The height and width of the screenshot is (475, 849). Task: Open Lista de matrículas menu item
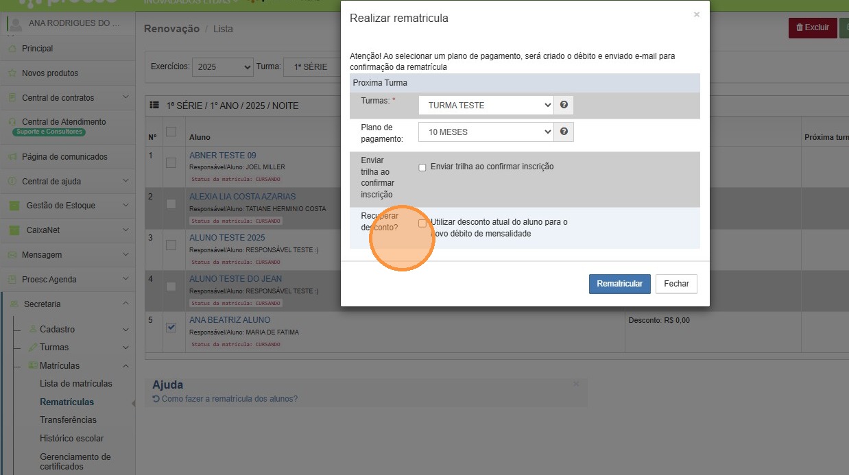pyautogui.click(x=76, y=384)
